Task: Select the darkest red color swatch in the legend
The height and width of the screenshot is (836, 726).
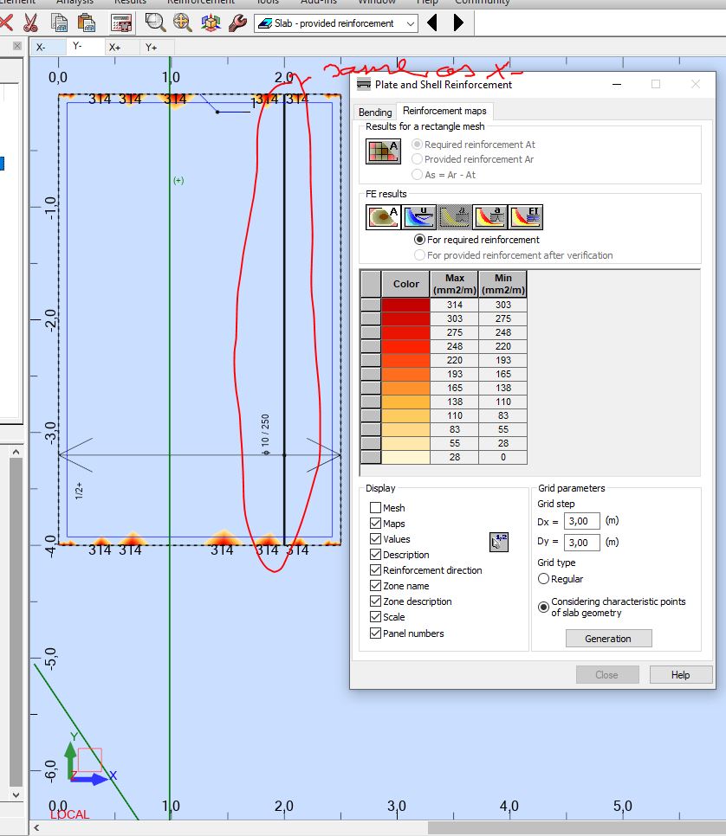Action: tap(404, 304)
